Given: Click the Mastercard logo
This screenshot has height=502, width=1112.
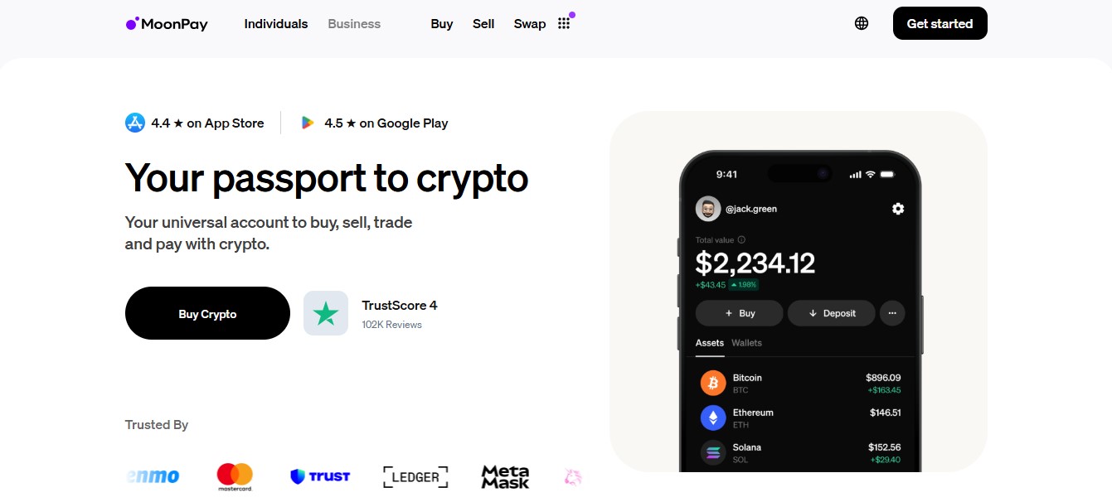Looking at the screenshot, I should coord(235,476).
